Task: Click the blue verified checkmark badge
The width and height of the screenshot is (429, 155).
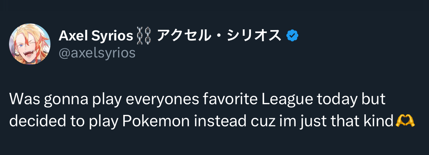Action: coord(292,36)
